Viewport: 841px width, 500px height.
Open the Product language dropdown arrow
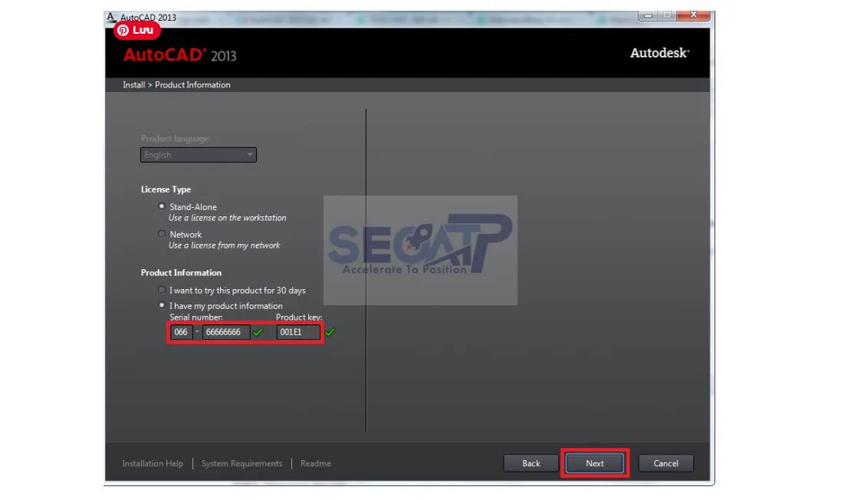[x=250, y=154]
